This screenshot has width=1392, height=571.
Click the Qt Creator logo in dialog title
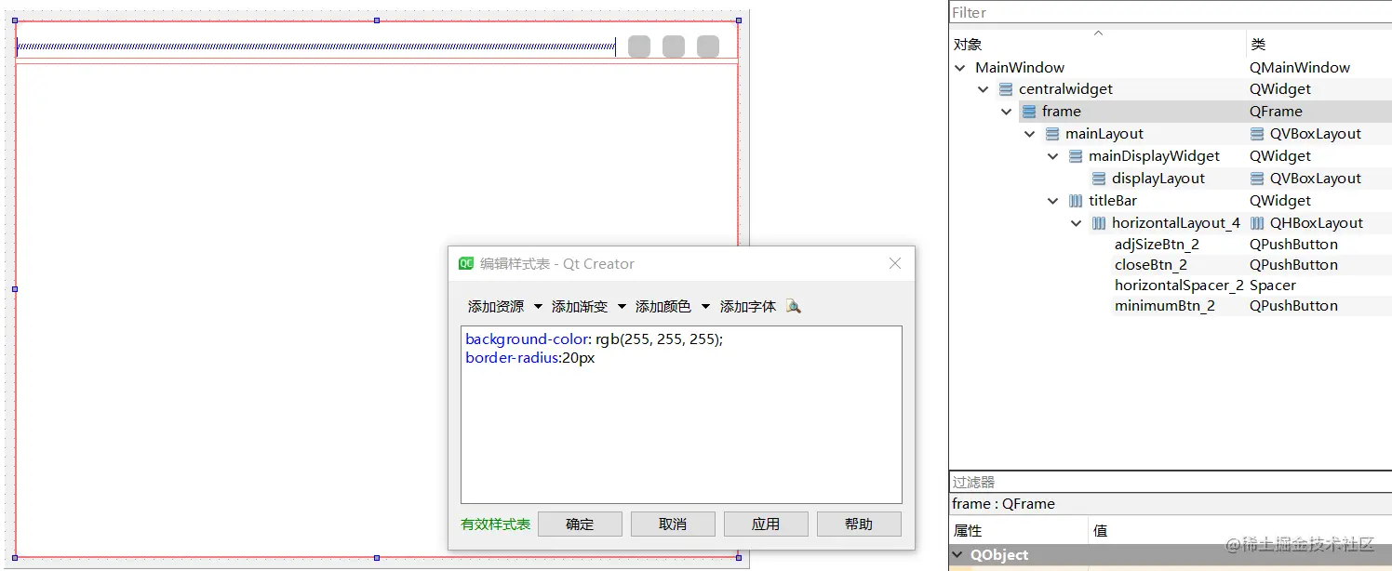[465, 263]
